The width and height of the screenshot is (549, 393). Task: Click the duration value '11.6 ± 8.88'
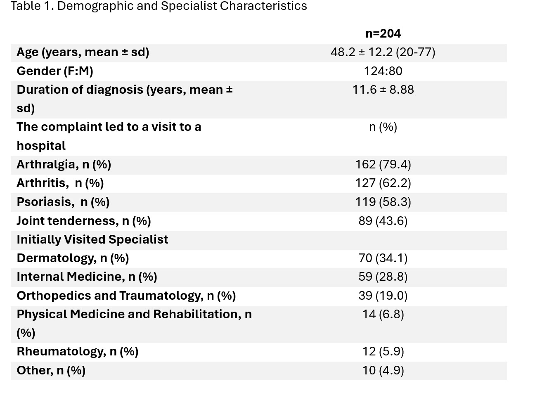[383, 90]
